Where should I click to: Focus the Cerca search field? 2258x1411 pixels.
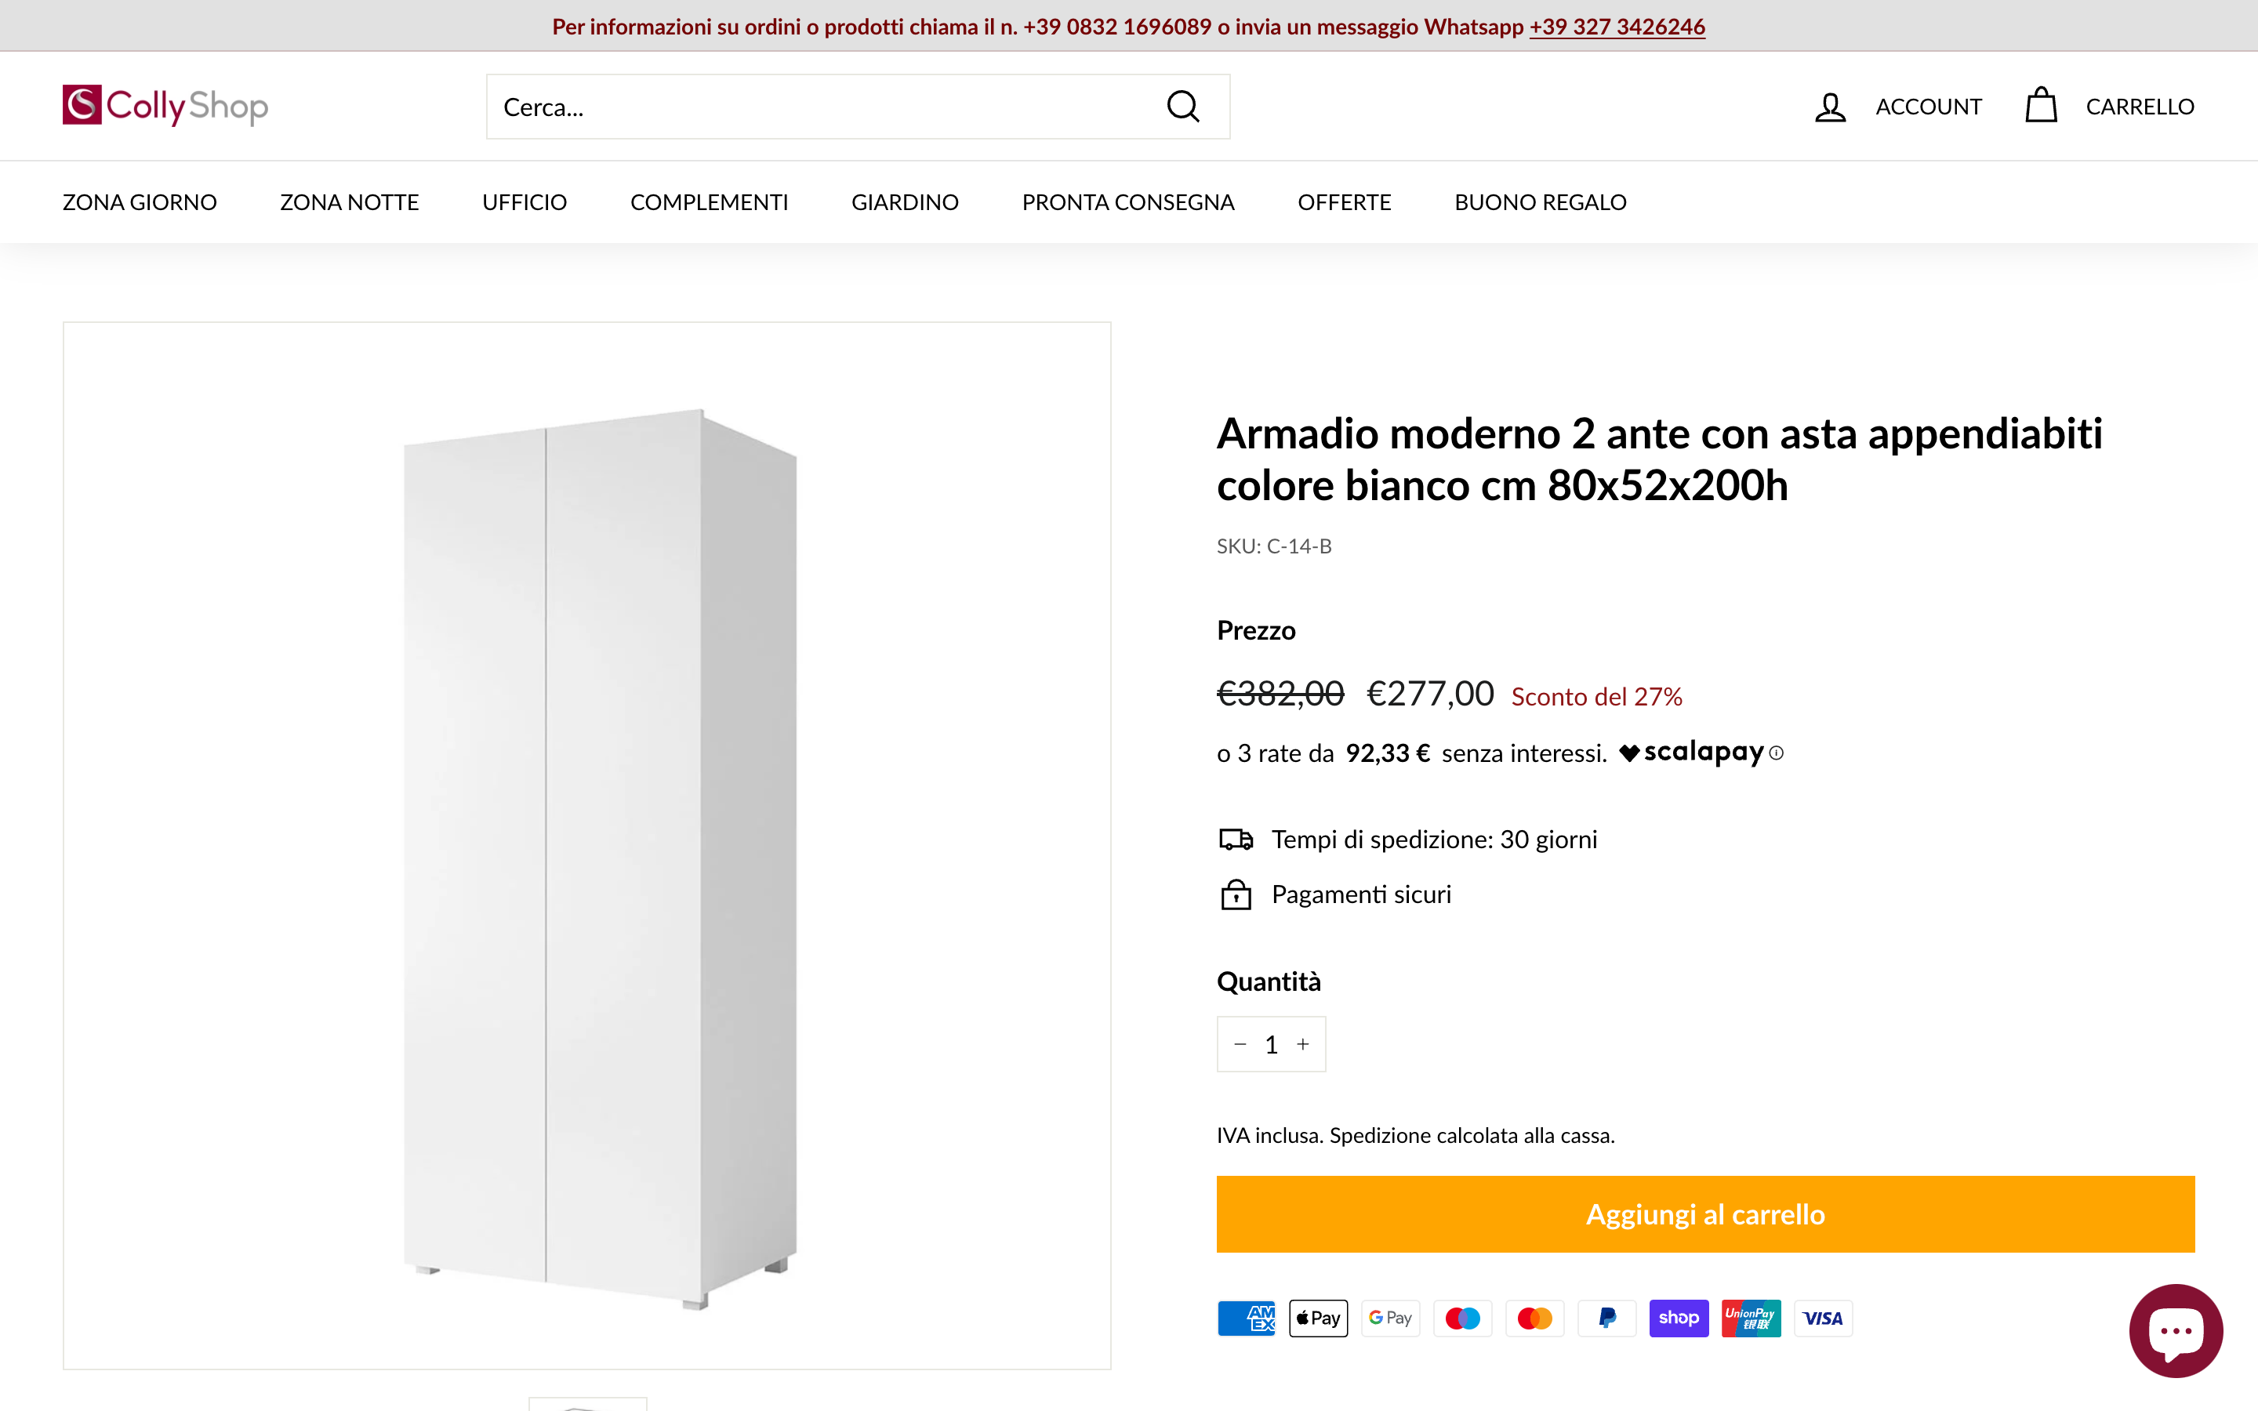[821, 107]
